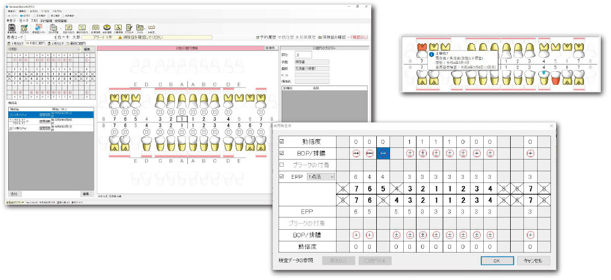Screen dimensions: 611x280
Task: Enable the プラークの付着 checkbox
Action: coord(282,164)
